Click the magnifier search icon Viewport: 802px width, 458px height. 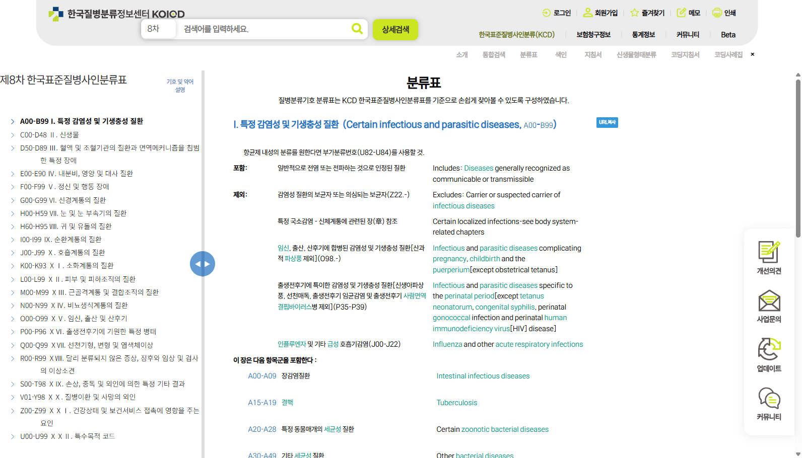[x=357, y=29]
